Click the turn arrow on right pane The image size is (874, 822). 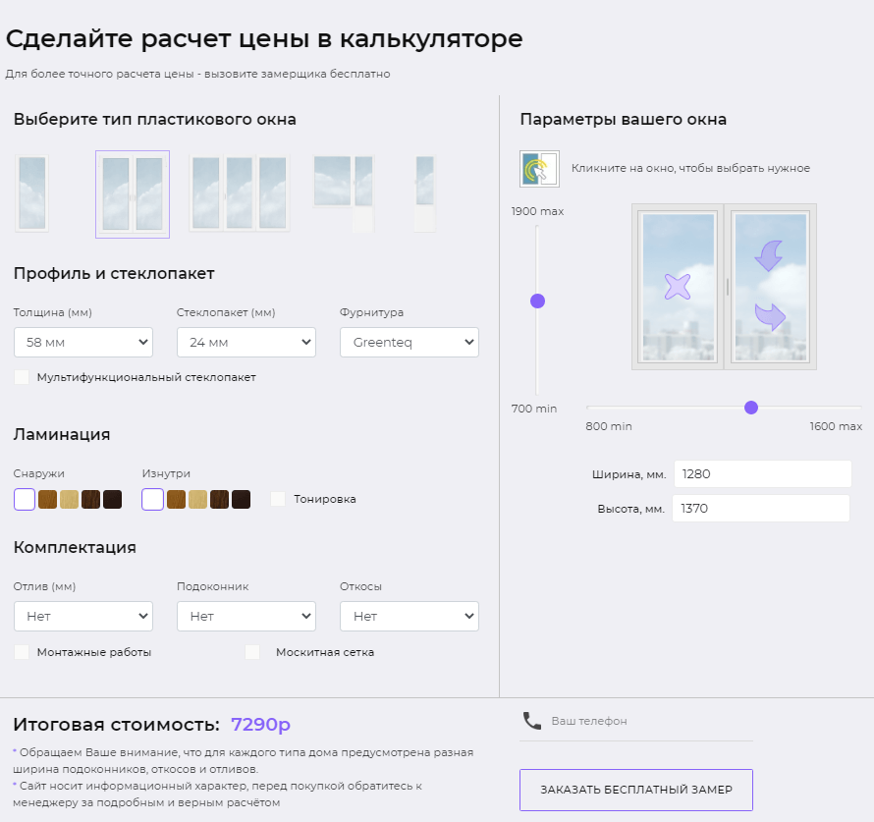click(x=770, y=316)
